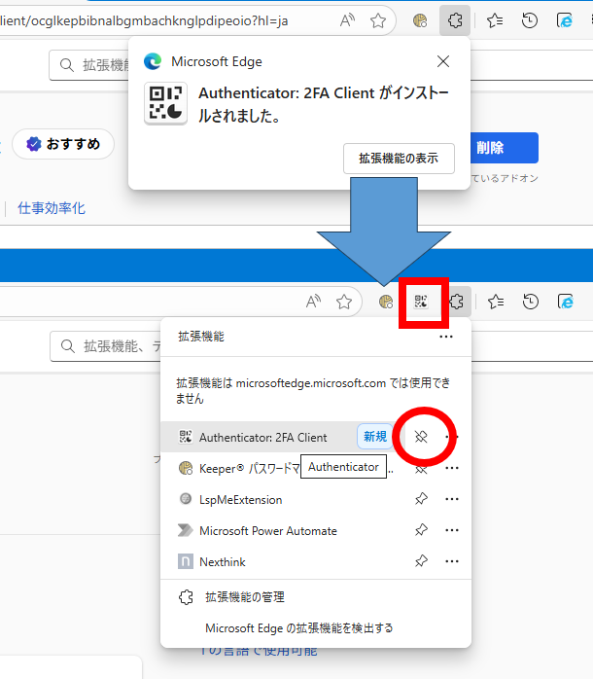The image size is (593, 679).
Task: Open more actions for the Nexthink extension
Action: 451,561
